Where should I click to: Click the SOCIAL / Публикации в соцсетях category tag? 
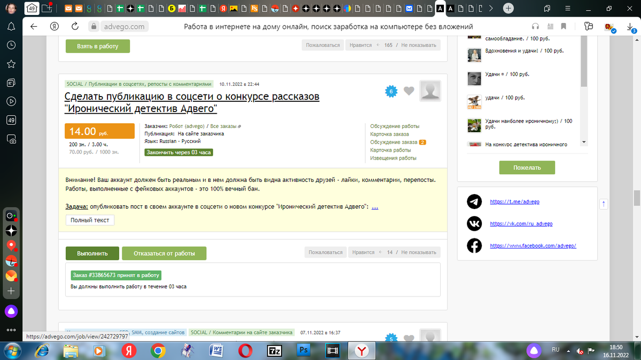[139, 84]
